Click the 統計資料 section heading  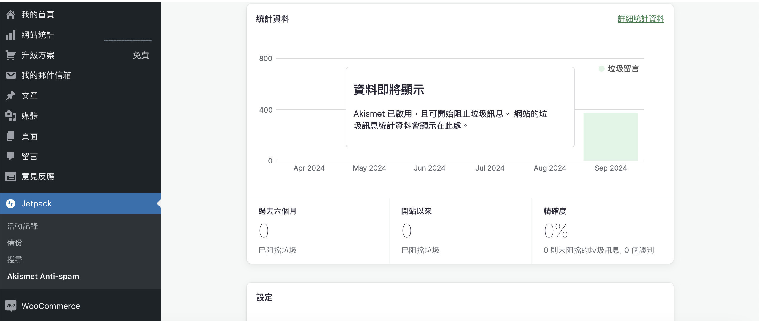coord(273,19)
